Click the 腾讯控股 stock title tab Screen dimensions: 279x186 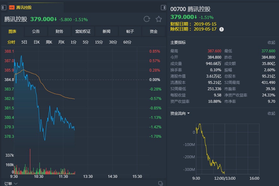(24, 7)
